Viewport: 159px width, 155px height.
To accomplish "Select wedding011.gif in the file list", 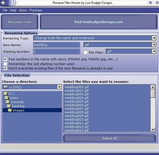I will click(x=107, y=123).
